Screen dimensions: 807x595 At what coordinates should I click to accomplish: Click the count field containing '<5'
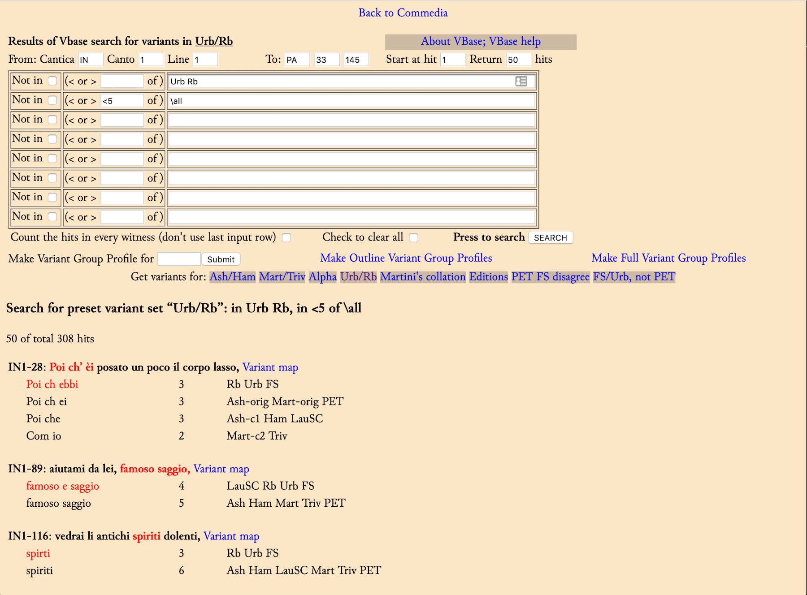pyautogui.click(x=122, y=100)
